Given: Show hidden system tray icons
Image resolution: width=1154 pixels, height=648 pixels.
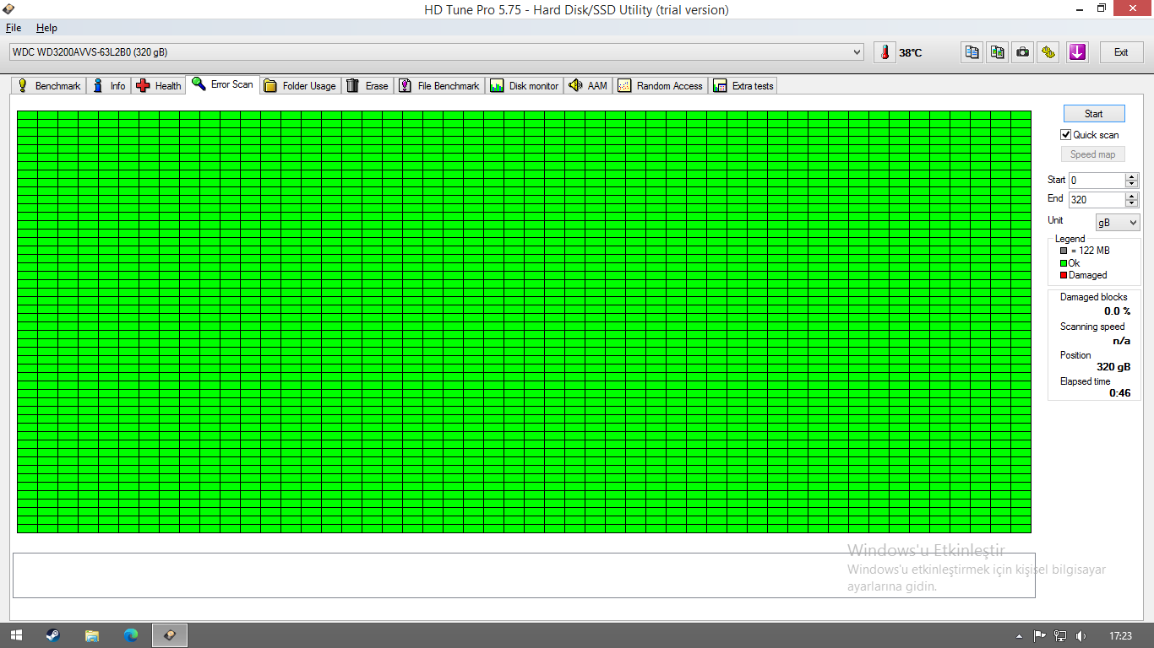Looking at the screenshot, I should pyautogui.click(x=1020, y=635).
